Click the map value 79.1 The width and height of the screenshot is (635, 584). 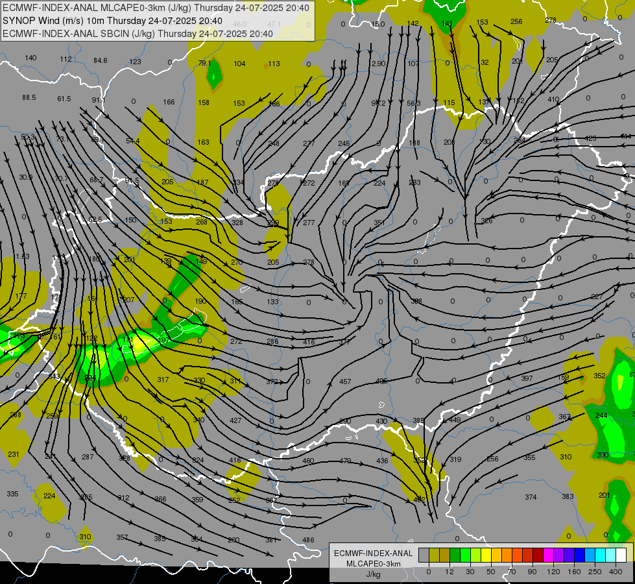pos(204,63)
